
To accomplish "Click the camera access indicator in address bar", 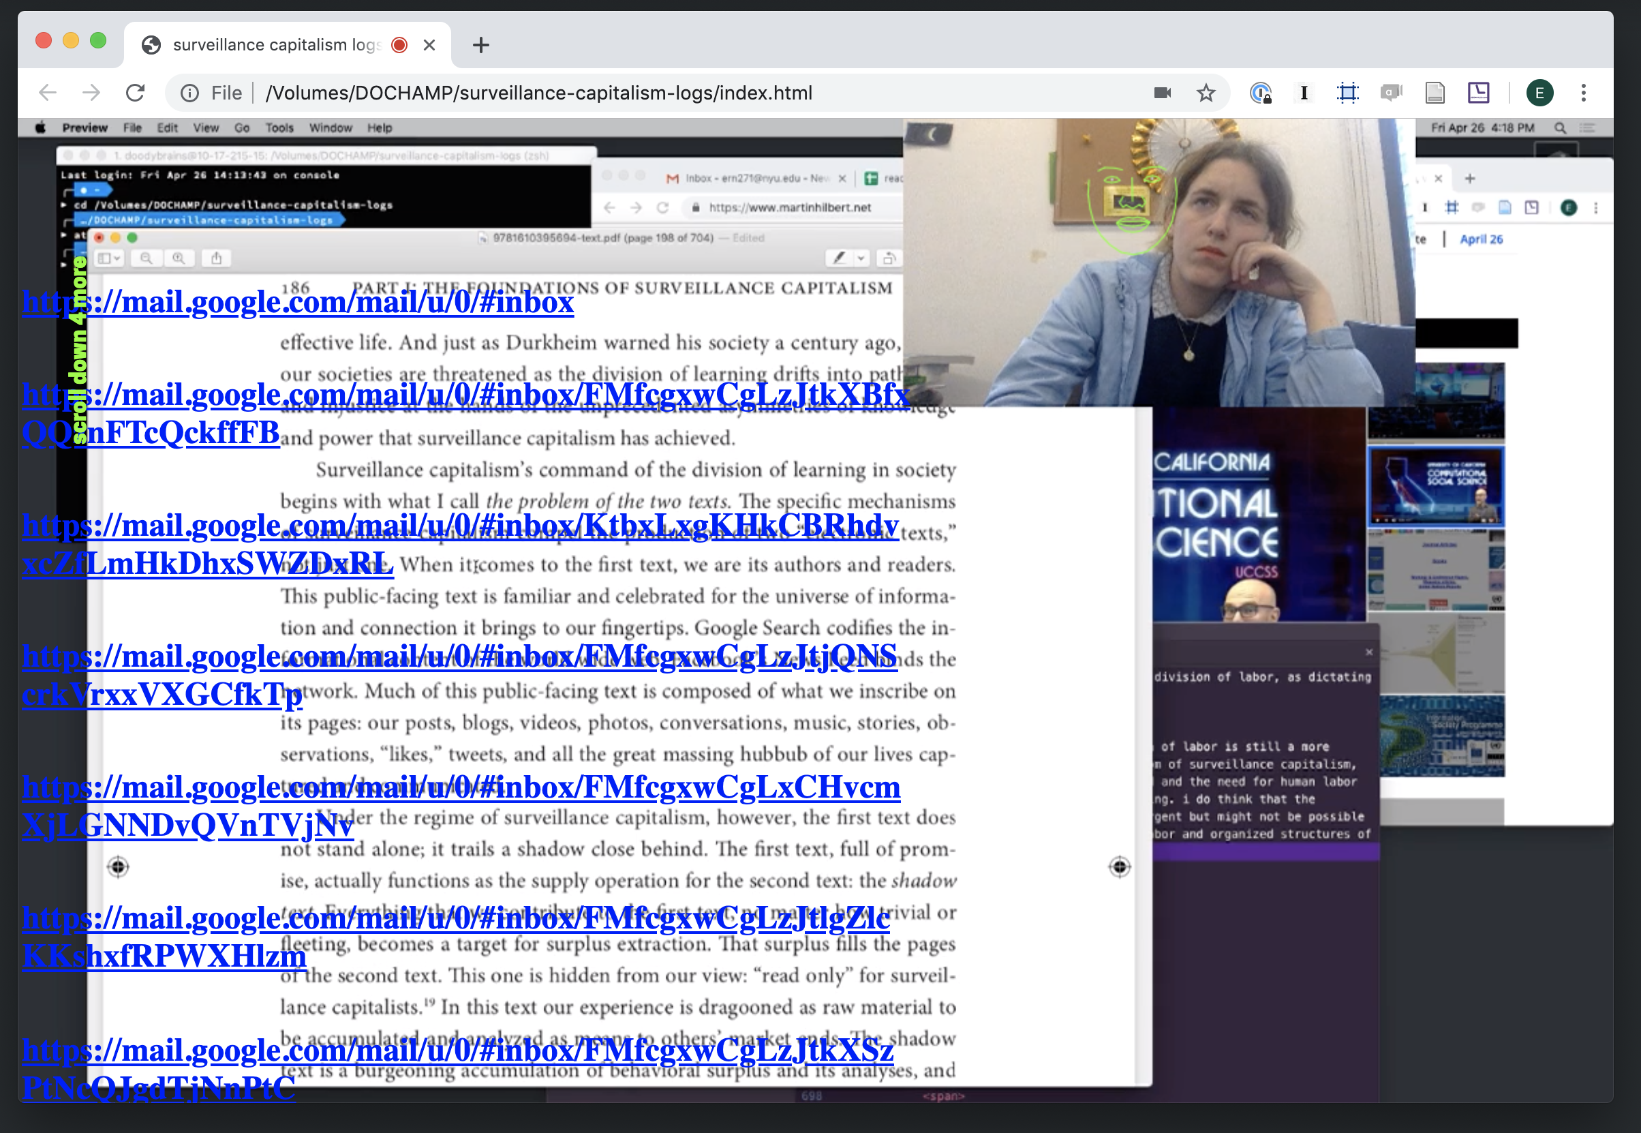I will click(1162, 93).
